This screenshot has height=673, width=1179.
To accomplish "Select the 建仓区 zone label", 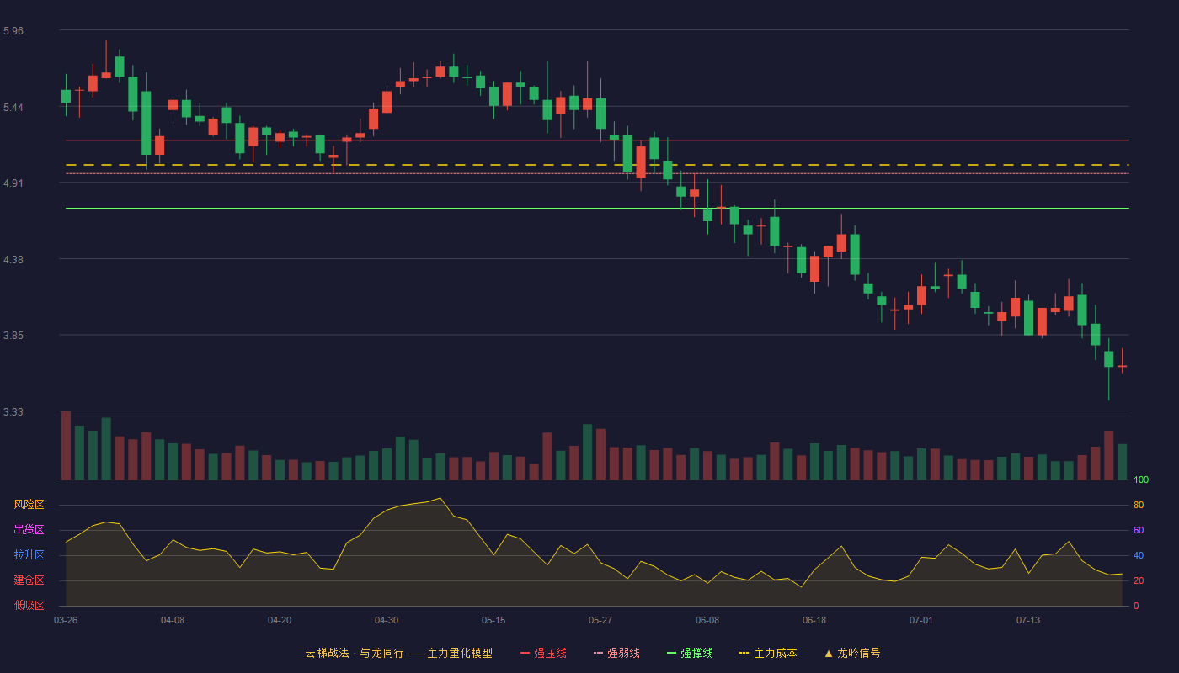I will (29, 580).
